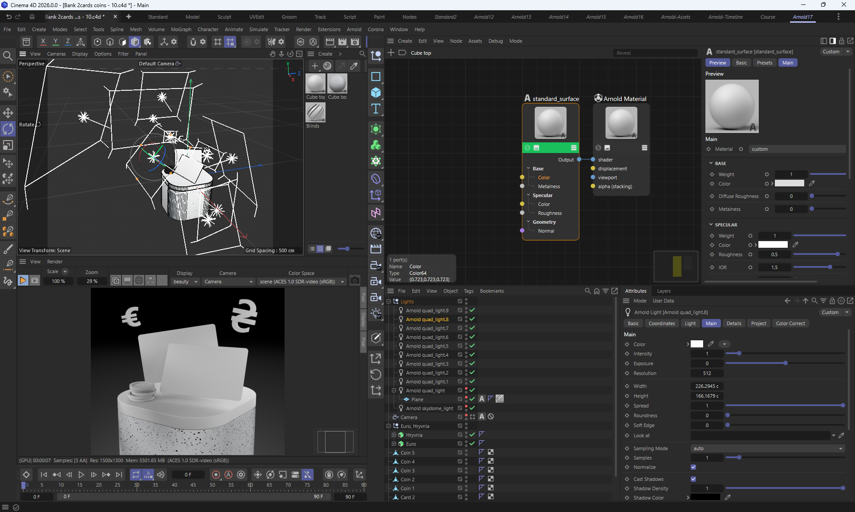Click the Undo arrow icon
The width and height of the screenshot is (855, 512).
coord(8,16)
